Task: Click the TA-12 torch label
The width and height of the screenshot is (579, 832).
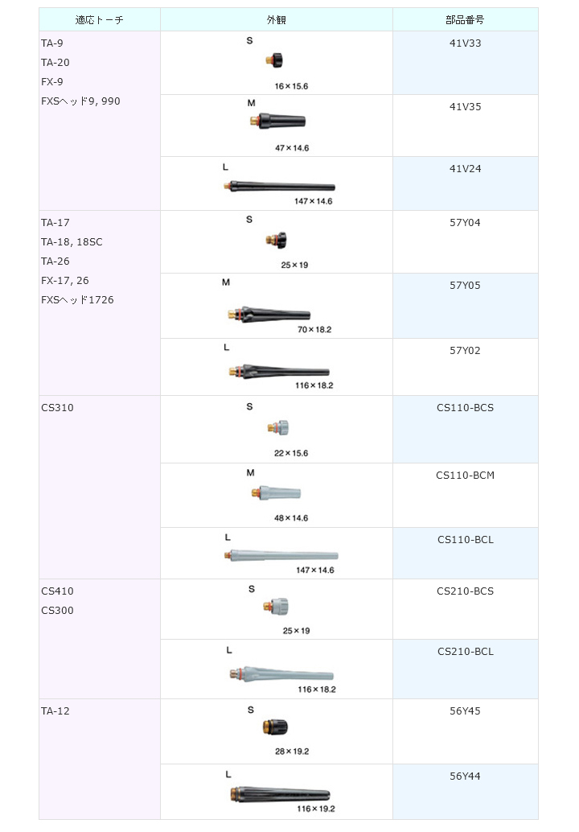Action: click(x=55, y=711)
